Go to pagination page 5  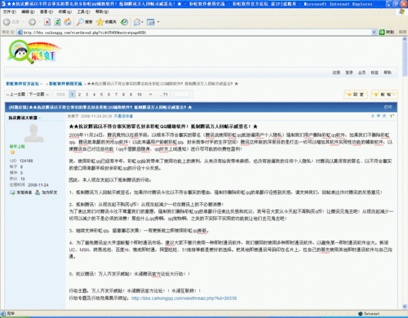click(x=101, y=95)
